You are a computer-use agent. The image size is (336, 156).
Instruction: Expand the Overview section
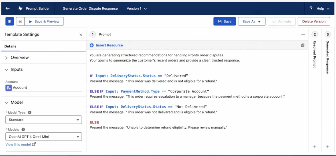7,58
